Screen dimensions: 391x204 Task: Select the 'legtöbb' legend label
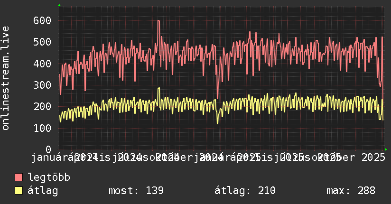pyautogui.click(x=49, y=177)
